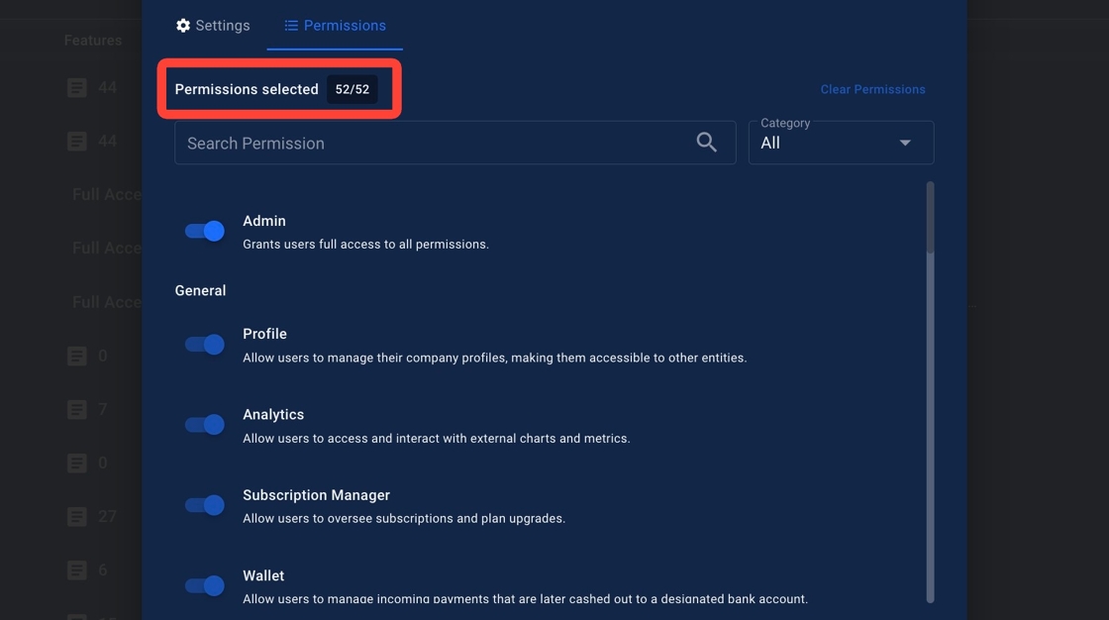Switch to the Settings tab
Viewport: 1109px width, 620px height.
click(213, 26)
